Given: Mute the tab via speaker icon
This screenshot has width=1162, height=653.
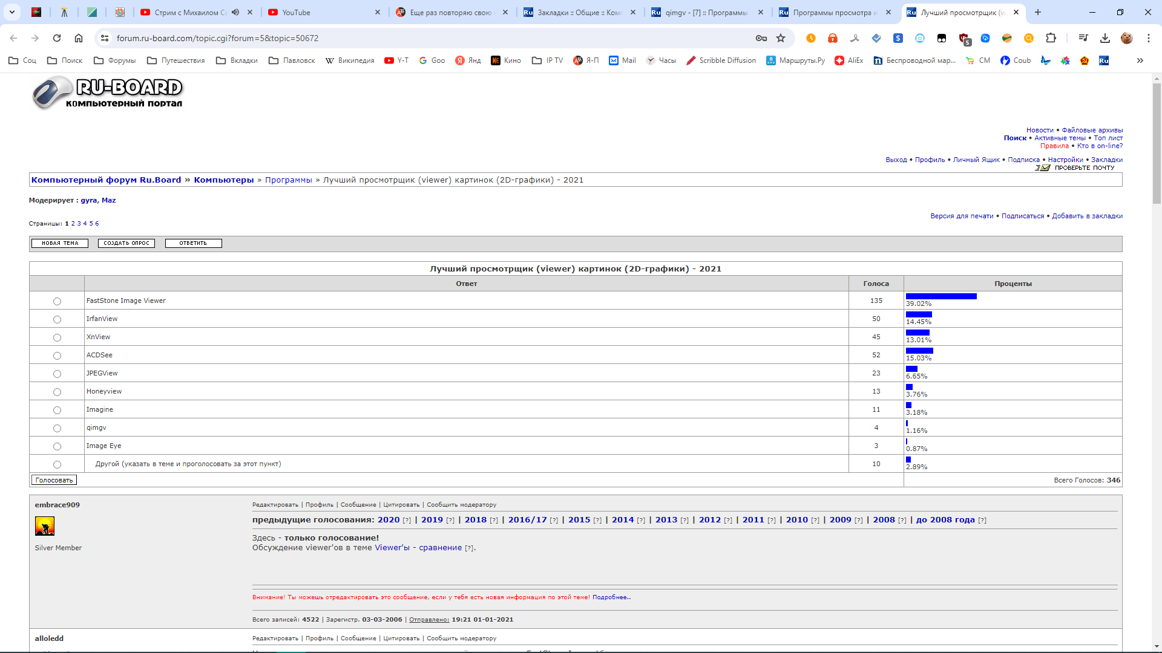Looking at the screenshot, I should 235,12.
